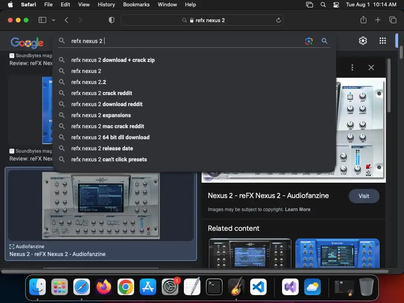Open TextEdit from the Dock

[x=192, y=286]
